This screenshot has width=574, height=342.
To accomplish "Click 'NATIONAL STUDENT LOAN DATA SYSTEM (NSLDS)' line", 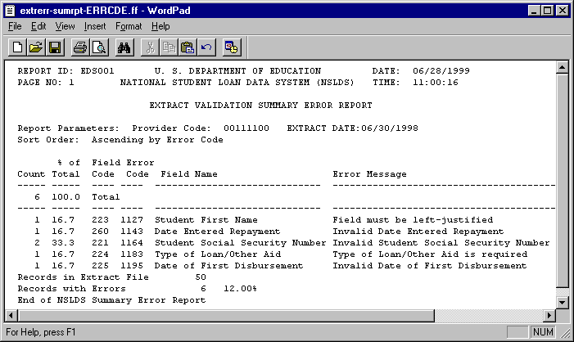I will coord(237,83).
